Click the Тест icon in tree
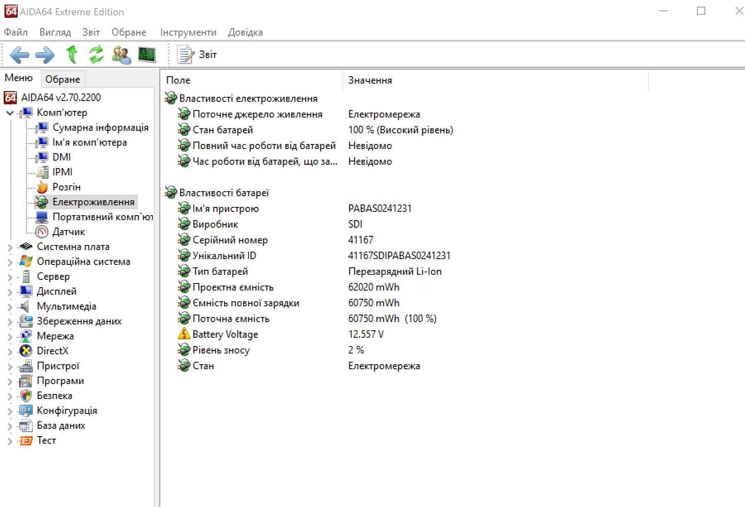745x507 pixels. (26, 440)
